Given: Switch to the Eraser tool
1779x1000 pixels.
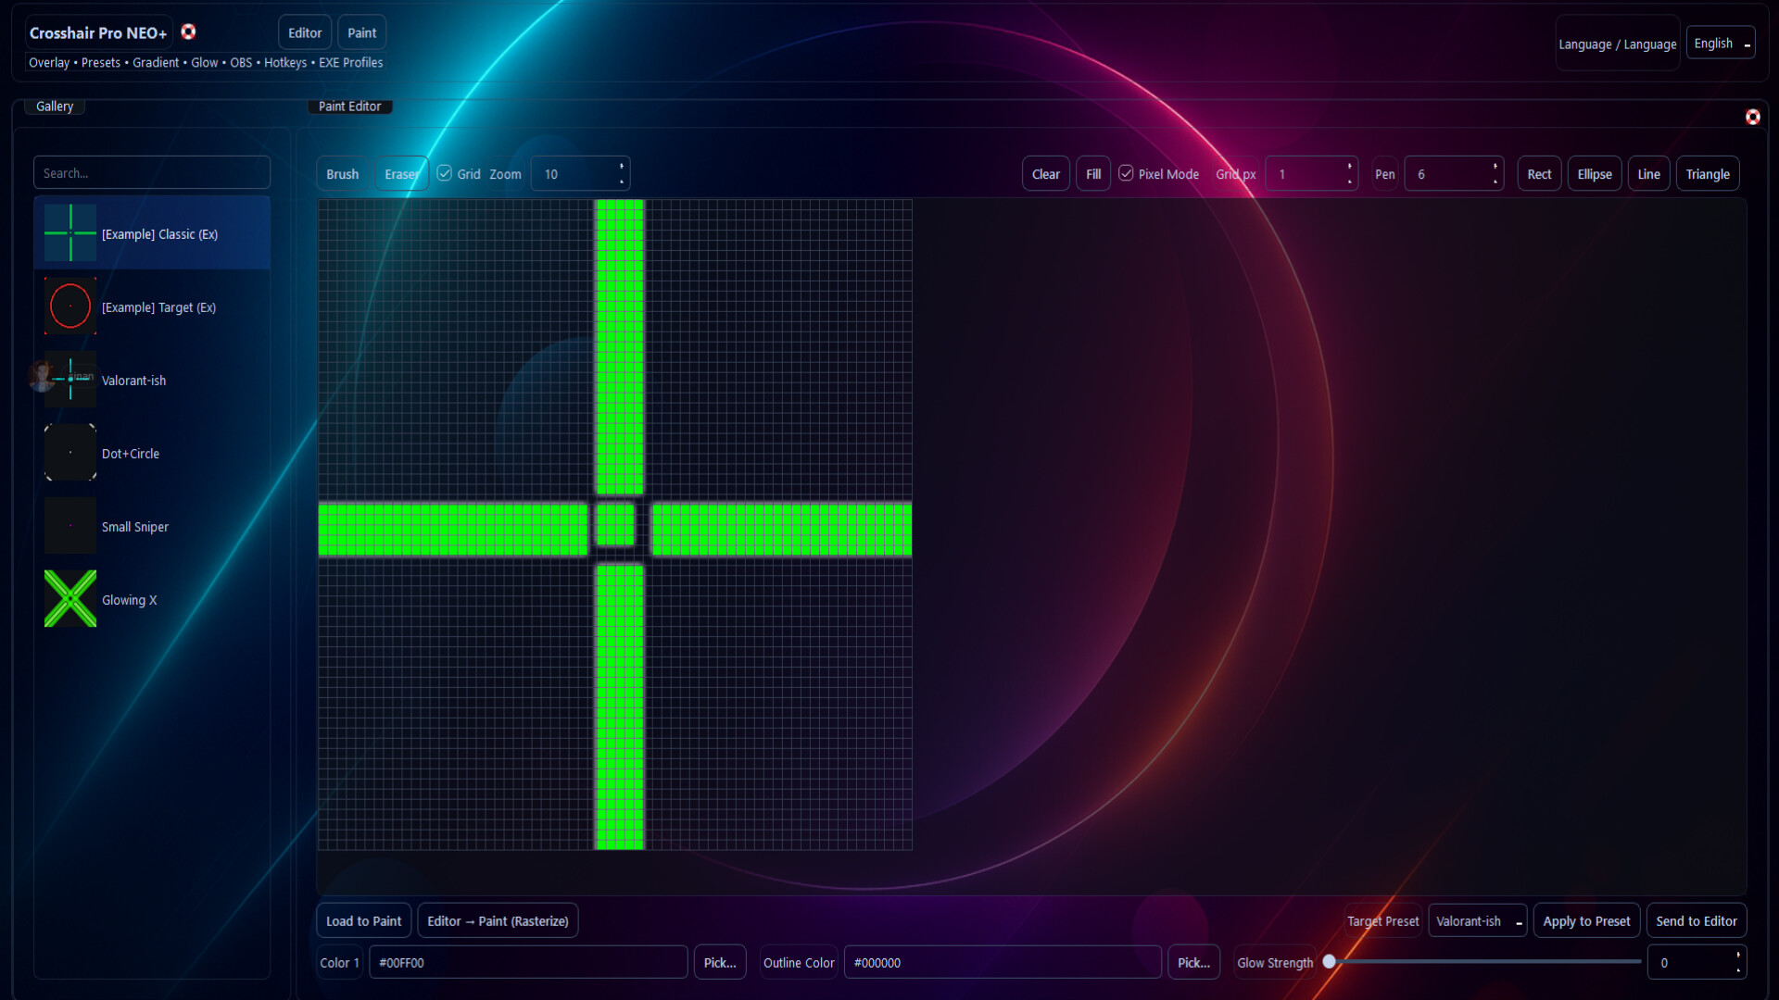Looking at the screenshot, I should tap(401, 173).
